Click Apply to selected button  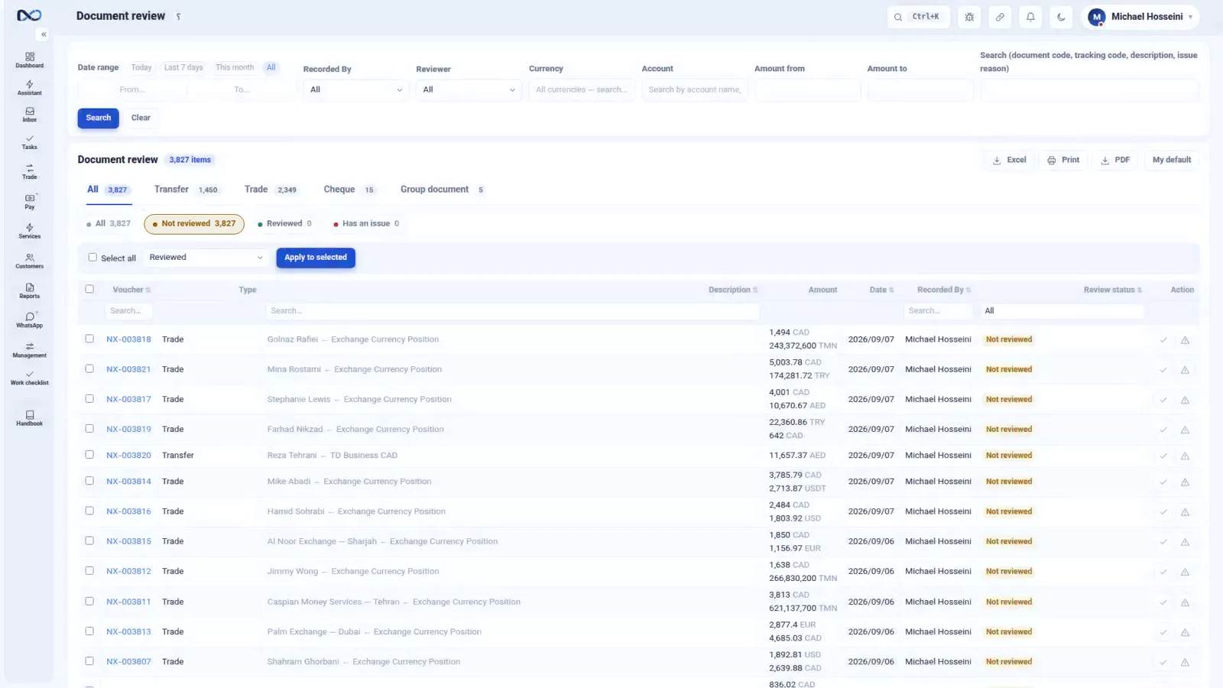[316, 258]
